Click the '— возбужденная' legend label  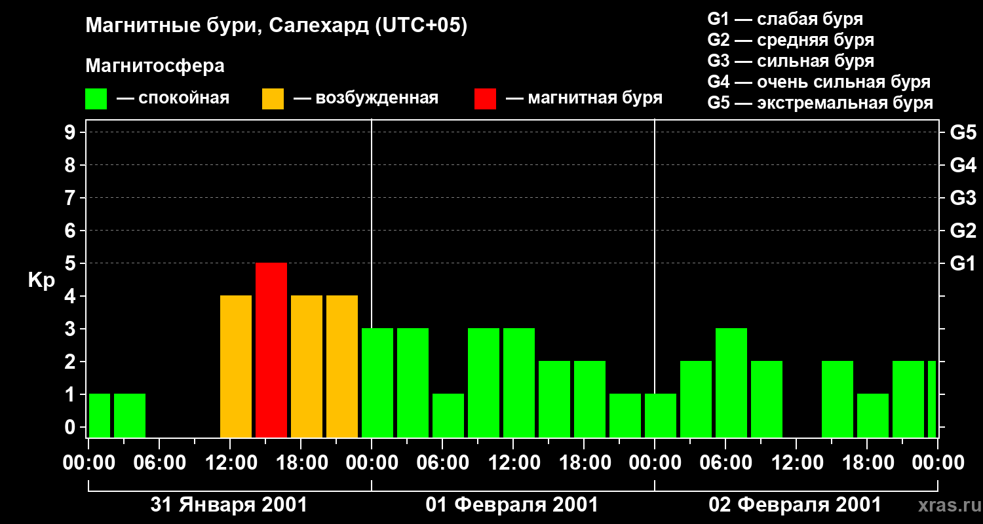366,99
